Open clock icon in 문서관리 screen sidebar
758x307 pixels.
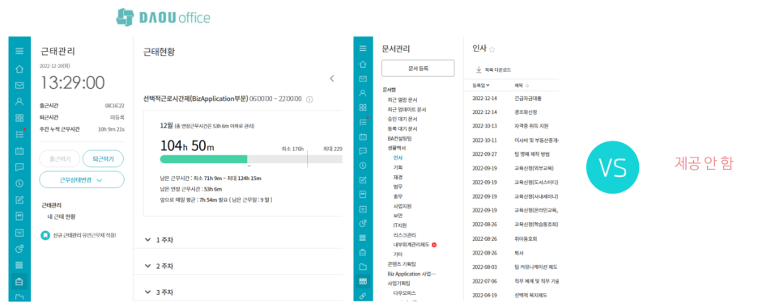(363, 166)
